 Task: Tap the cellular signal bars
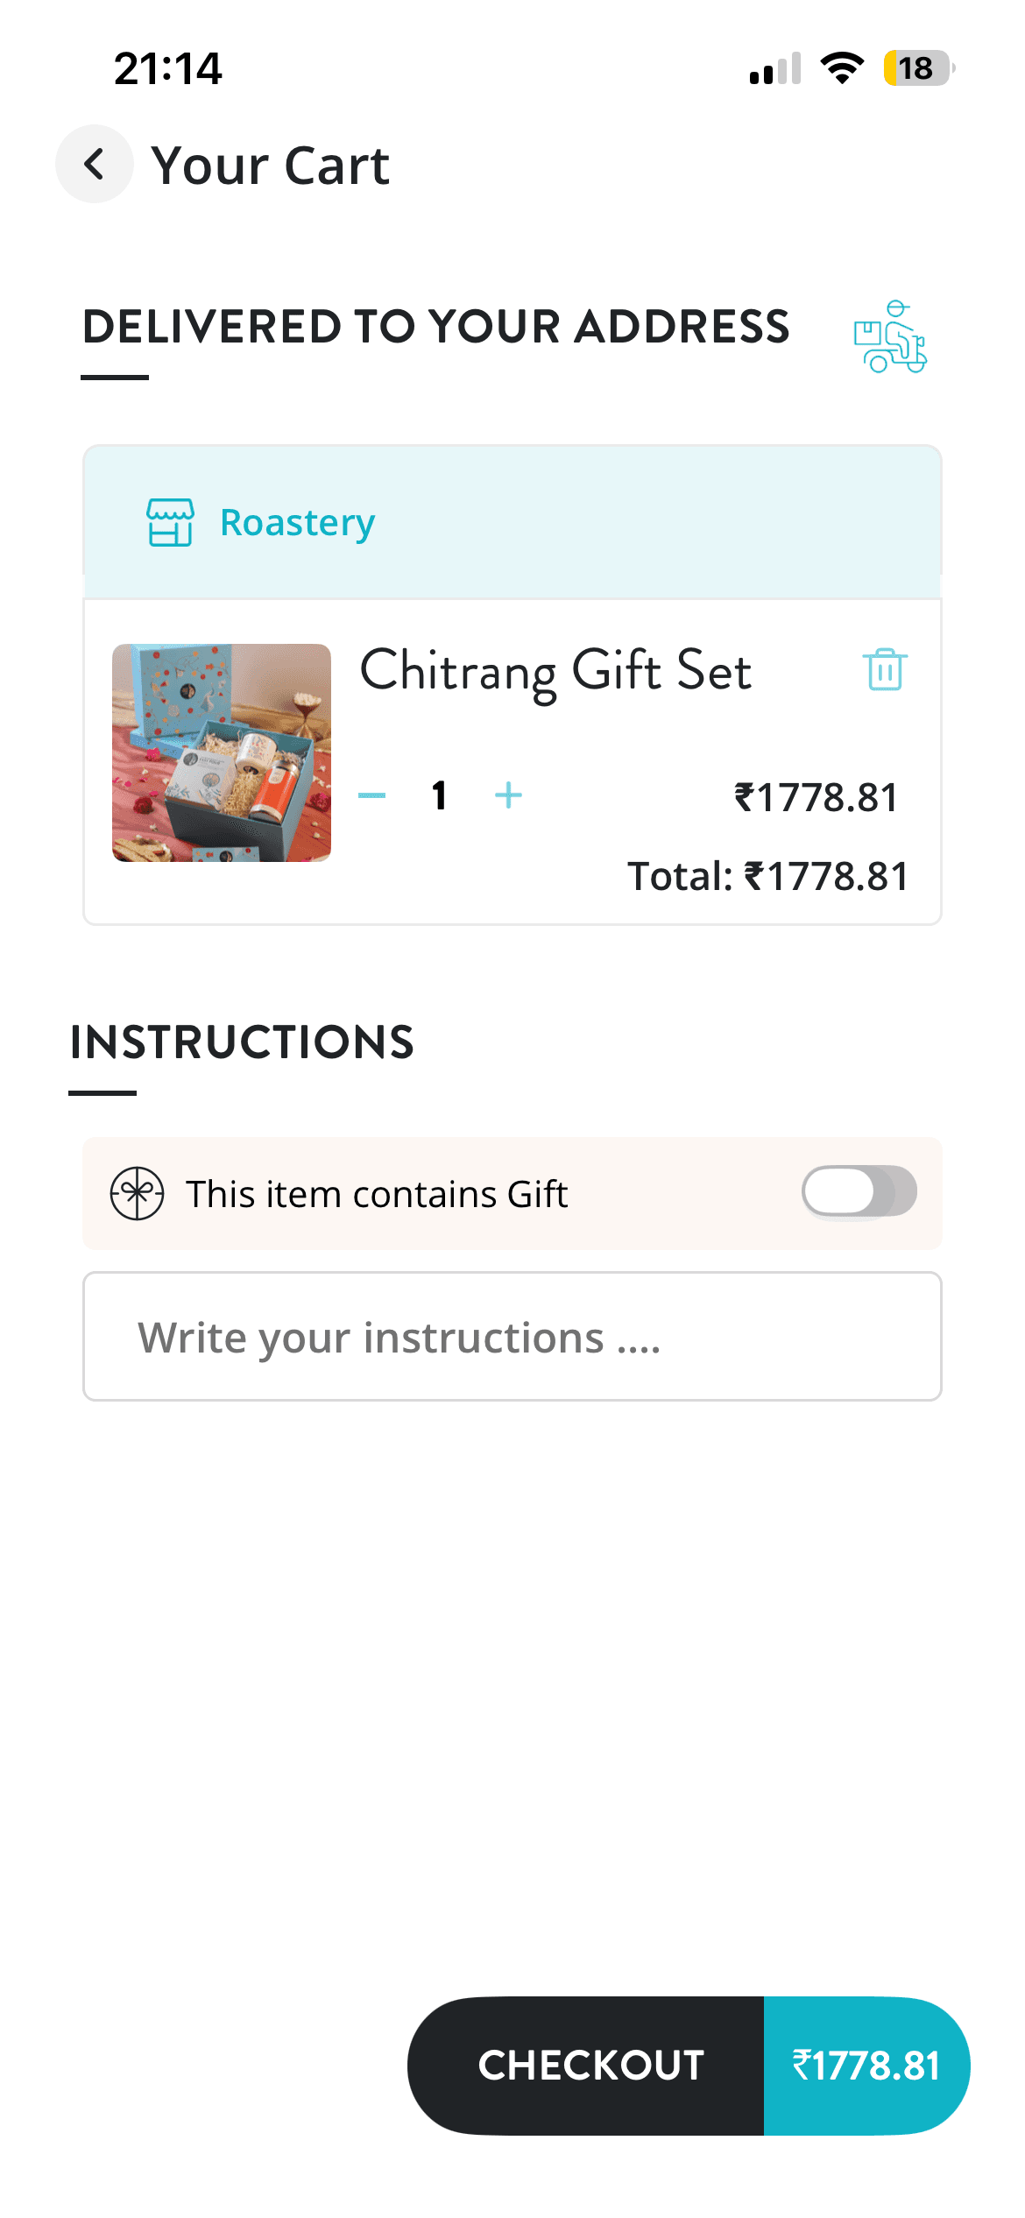tap(775, 68)
